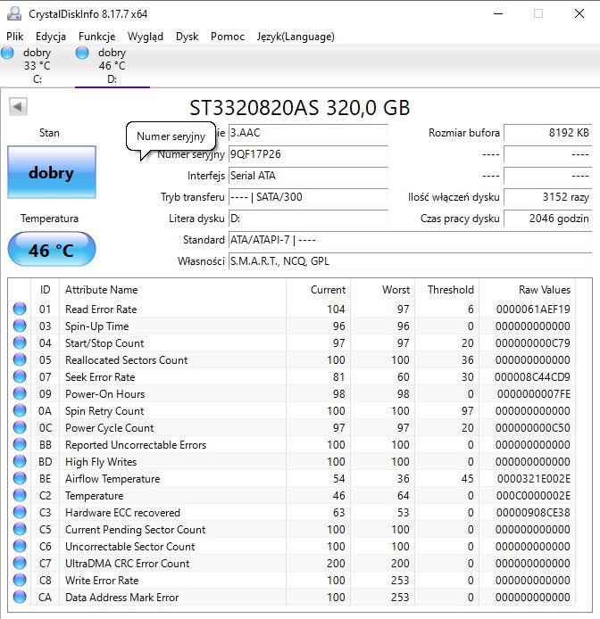Switch to the C: disk tab showing 33 °C

tap(37, 65)
